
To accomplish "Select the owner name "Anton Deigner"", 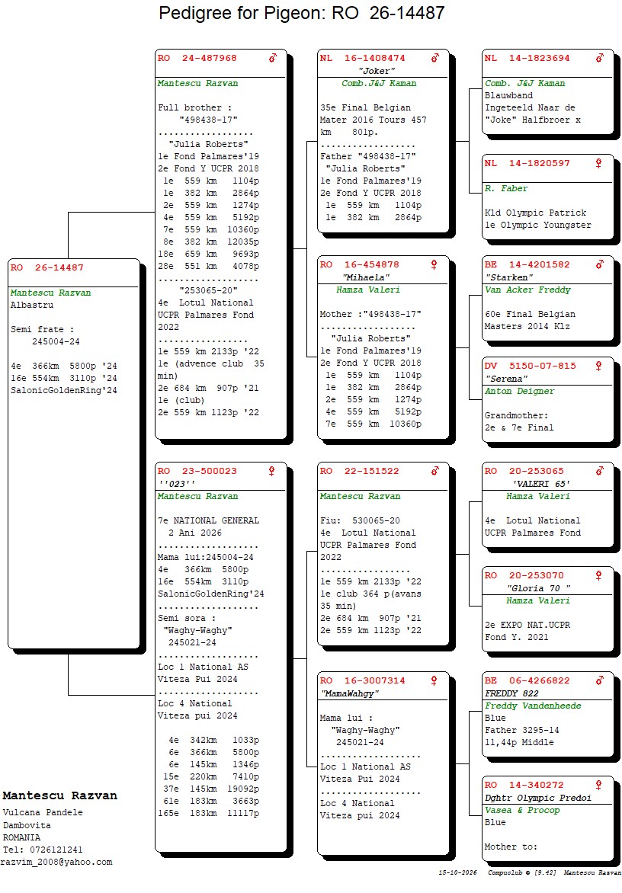I will pos(519,391).
